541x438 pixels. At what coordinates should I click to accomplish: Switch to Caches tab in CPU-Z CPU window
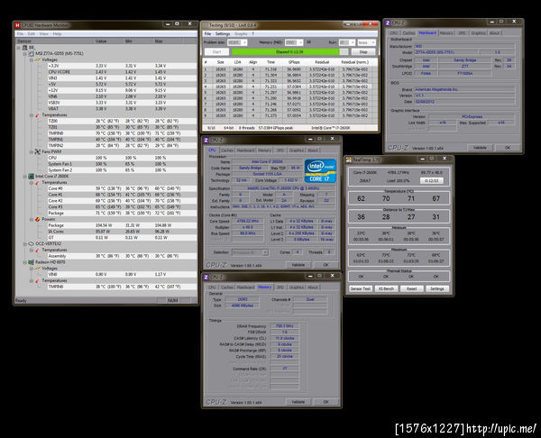click(226, 151)
